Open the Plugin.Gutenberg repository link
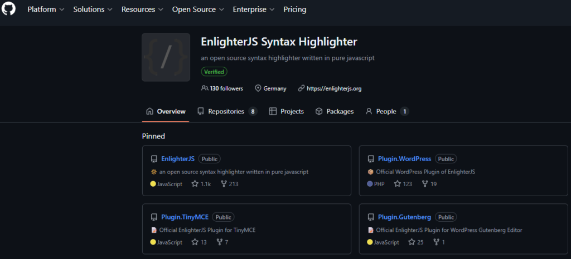This screenshot has height=259, width=571. coord(404,217)
